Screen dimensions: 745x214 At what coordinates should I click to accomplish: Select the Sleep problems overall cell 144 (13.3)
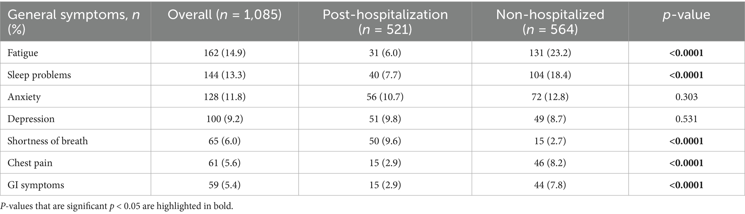coord(224,75)
